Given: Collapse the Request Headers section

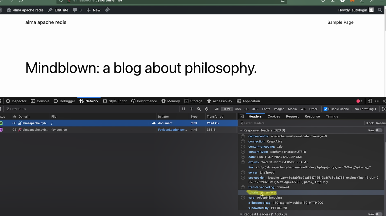Looking at the screenshot, I should pos(241,214).
